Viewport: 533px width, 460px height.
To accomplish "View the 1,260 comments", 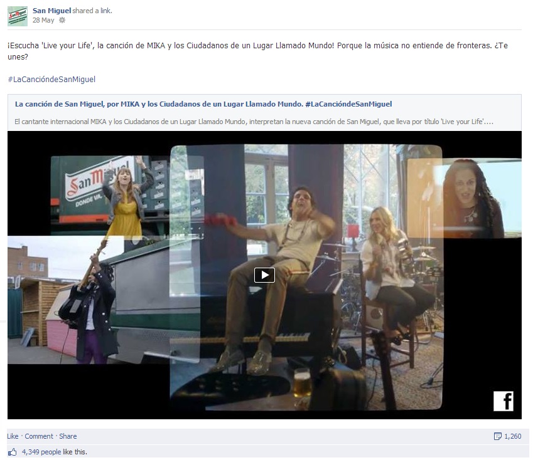I will coord(513,436).
